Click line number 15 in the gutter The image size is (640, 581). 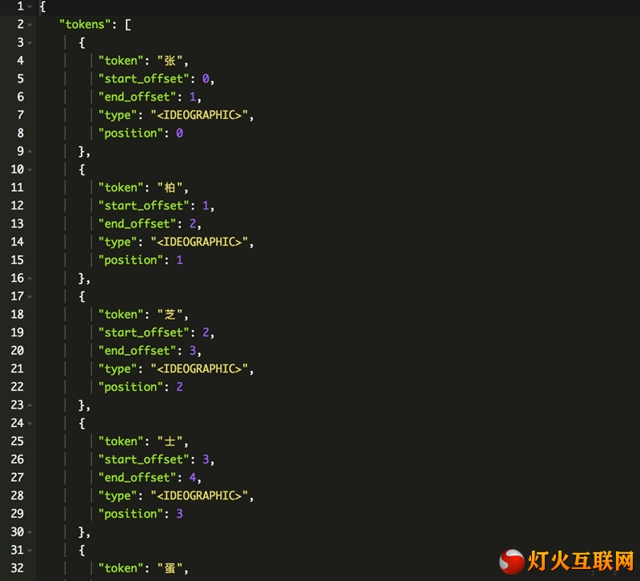pyautogui.click(x=17, y=260)
